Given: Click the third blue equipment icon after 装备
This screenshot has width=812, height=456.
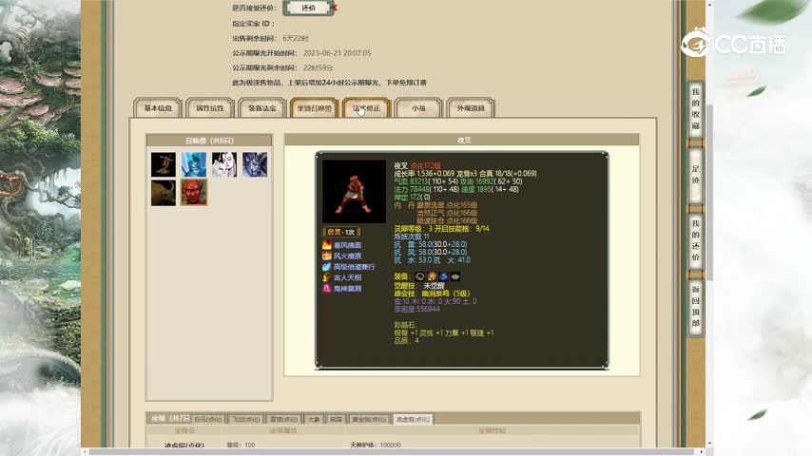Looking at the screenshot, I should pos(443,276).
